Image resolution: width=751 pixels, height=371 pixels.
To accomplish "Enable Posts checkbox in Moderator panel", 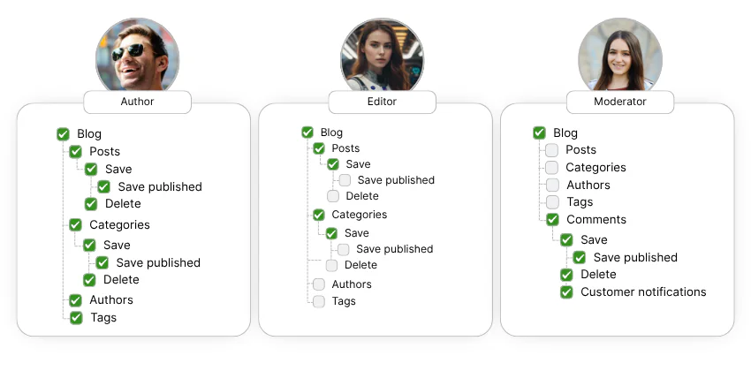I will 552,150.
